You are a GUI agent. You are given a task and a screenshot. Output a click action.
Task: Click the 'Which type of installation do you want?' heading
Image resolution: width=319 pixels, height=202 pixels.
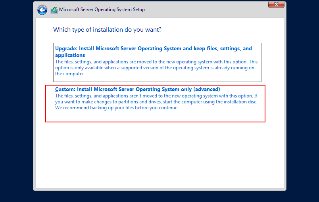(107, 30)
